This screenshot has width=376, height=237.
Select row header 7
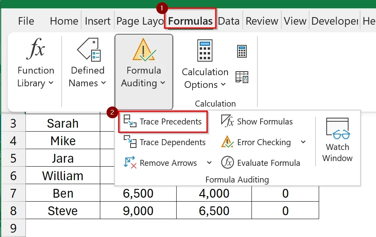click(x=13, y=193)
